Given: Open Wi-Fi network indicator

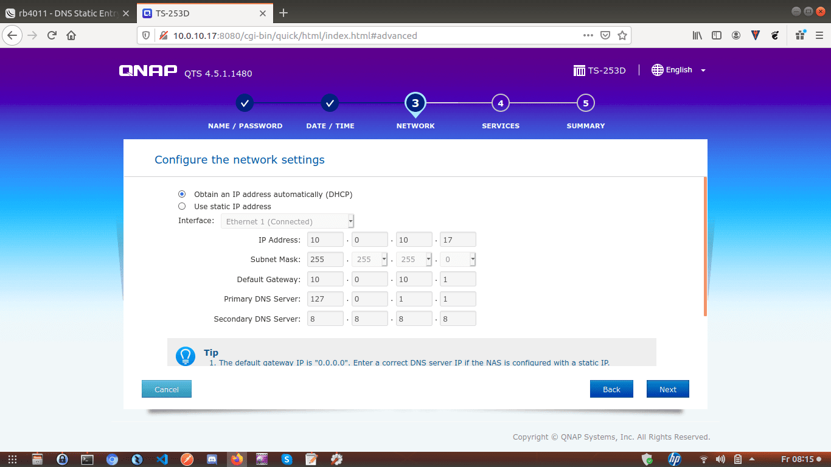Looking at the screenshot, I should coord(704,459).
